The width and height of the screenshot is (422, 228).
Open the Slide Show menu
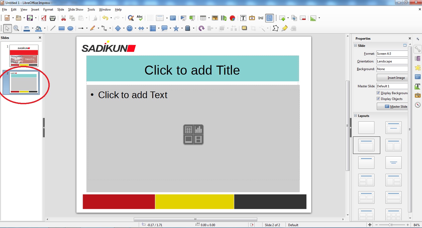(x=76, y=10)
